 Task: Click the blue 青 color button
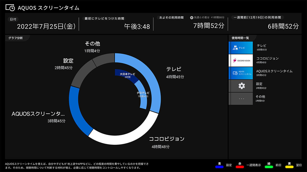220,167
